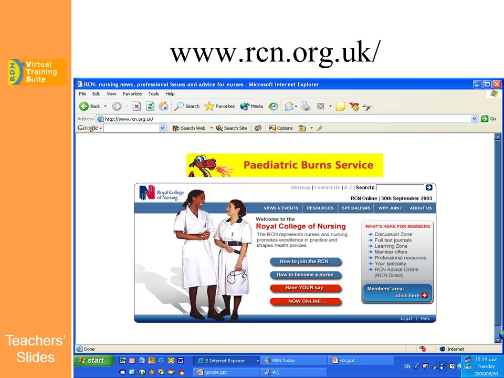504x378 pixels.
Task: Go to Home page icon
Action: click(163, 106)
